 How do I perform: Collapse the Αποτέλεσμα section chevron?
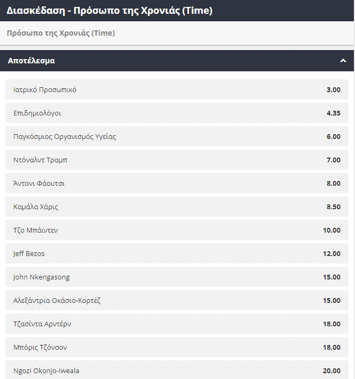click(343, 61)
